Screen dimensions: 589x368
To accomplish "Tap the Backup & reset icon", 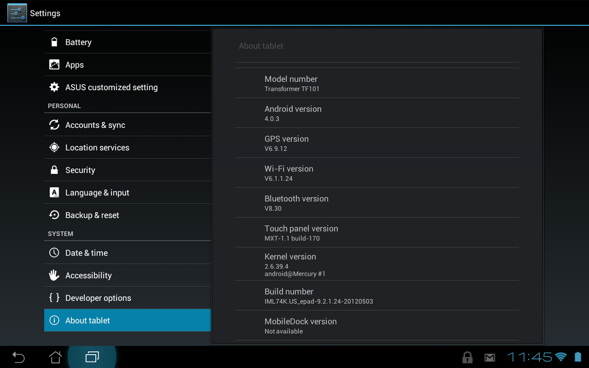I will click(x=54, y=215).
